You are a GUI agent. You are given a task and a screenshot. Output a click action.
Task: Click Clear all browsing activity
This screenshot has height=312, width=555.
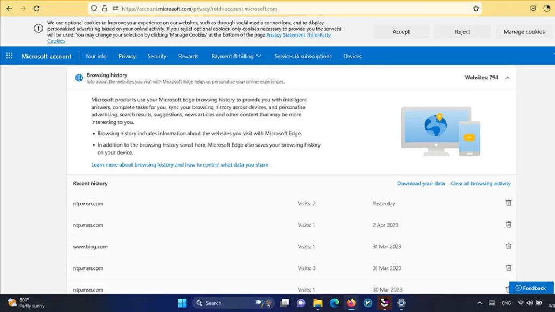coord(481,183)
